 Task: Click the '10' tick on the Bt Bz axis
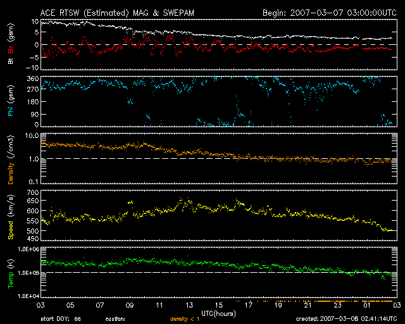point(35,22)
